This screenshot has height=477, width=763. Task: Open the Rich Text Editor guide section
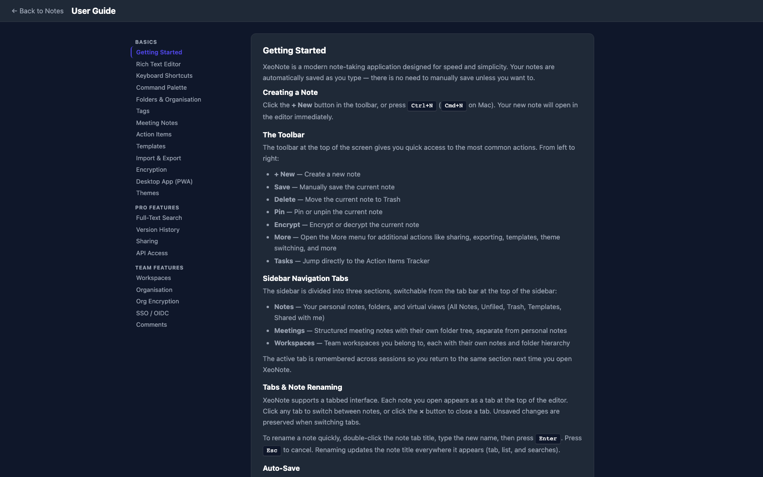(158, 64)
